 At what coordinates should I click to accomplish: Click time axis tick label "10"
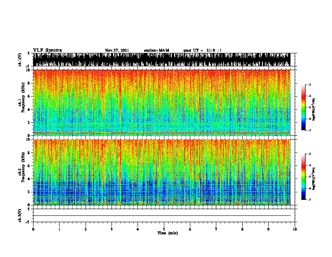click(295, 229)
